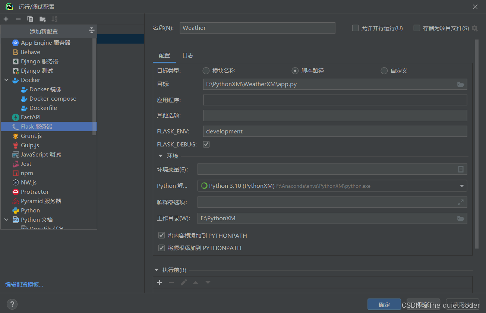
Task: Click the 解释器选项 input field
Action: point(332,202)
